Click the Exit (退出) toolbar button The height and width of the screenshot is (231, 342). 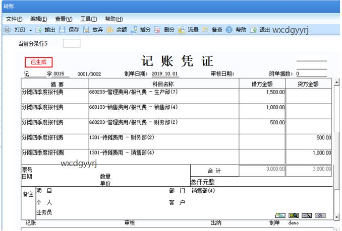pyautogui.click(x=253, y=30)
